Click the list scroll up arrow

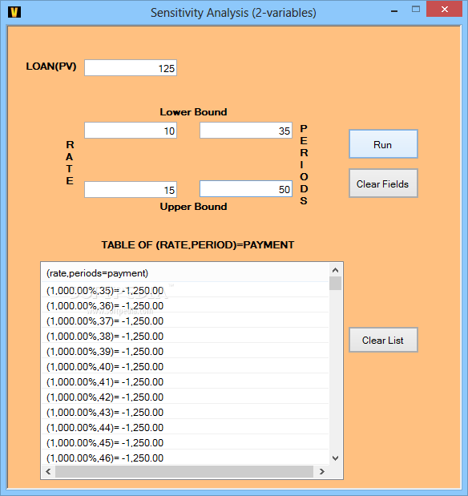(x=336, y=270)
